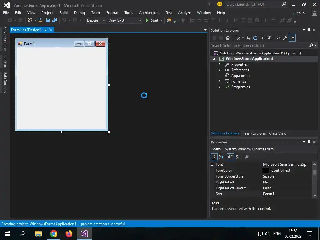Click the Property Pages wrench in Properties panel

(247, 157)
